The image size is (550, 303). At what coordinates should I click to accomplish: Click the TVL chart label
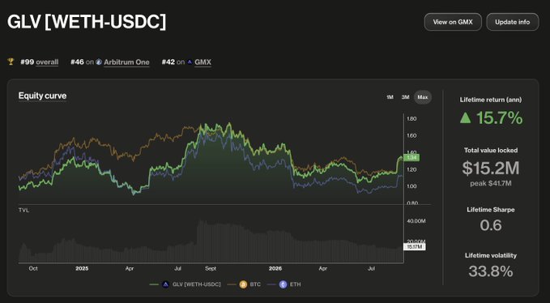pyautogui.click(x=23, y=210)
